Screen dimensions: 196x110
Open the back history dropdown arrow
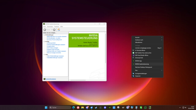pos(52,30)
